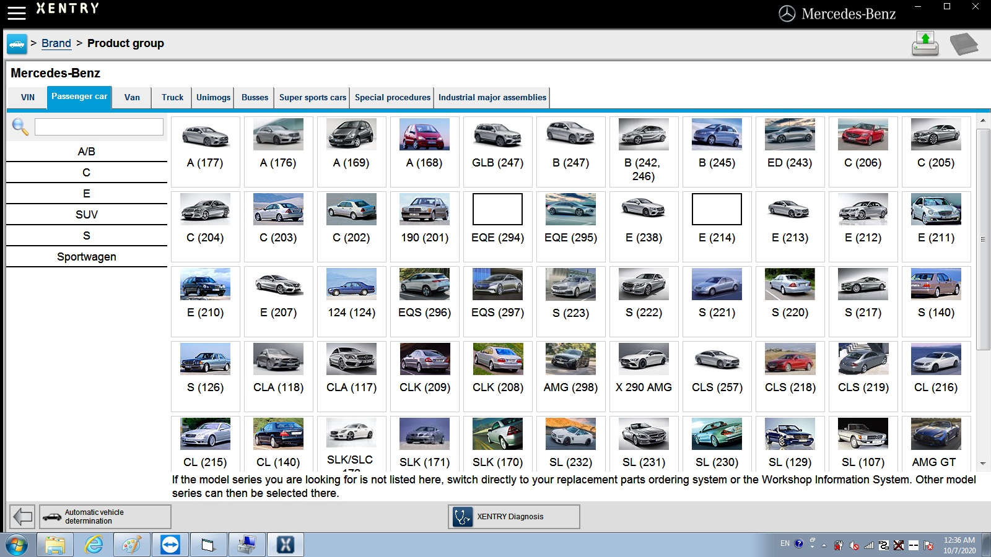Screen dimensions: 991x557
Task: Open EQS (297) model series
Action: [497, 301]
